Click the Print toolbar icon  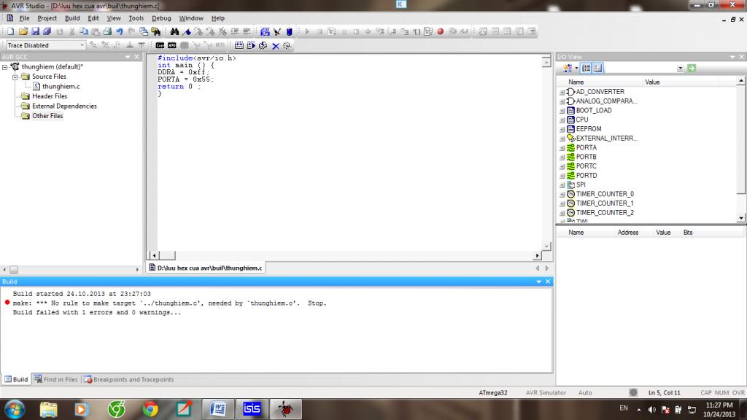(x=107, y=31)
